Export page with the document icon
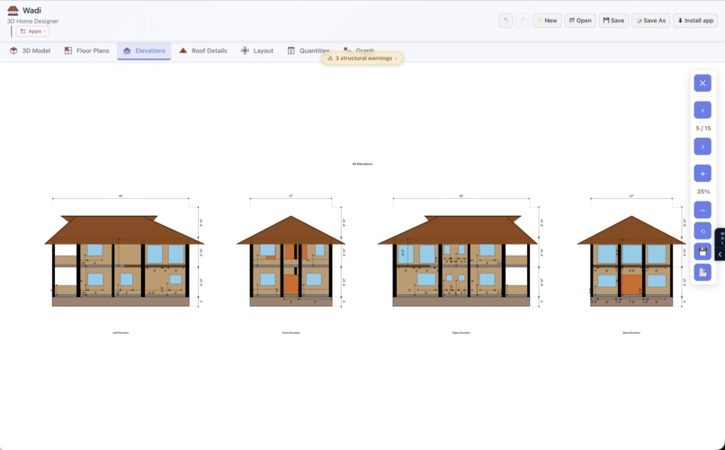The image size is (725, 450). point(703,273)
